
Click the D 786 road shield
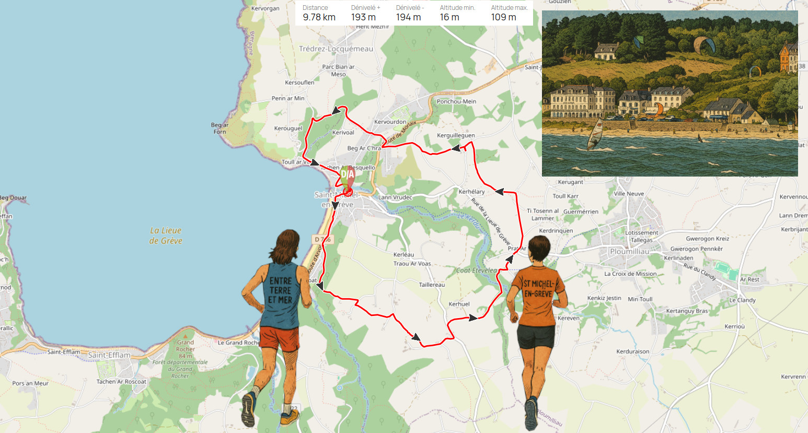pos(322,239)
